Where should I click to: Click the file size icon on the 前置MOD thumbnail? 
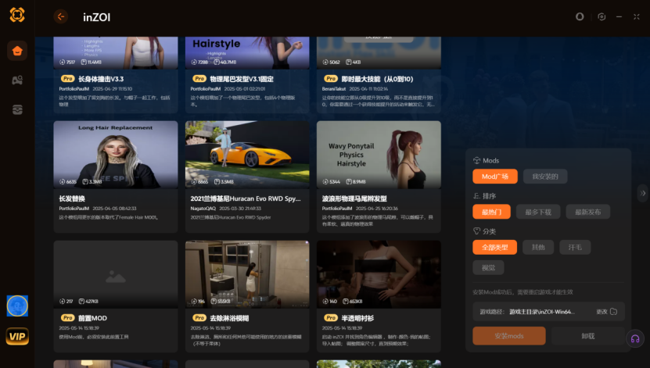(81, 302)
